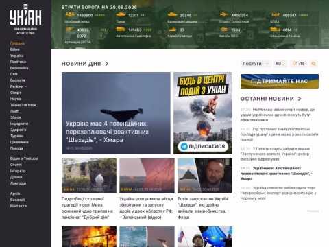
Task: Open Архів in sidebar
Action: (x=15, y=193)
